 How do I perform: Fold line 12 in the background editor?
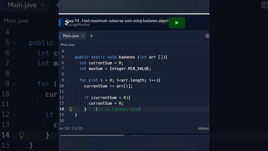click(14, 115)
